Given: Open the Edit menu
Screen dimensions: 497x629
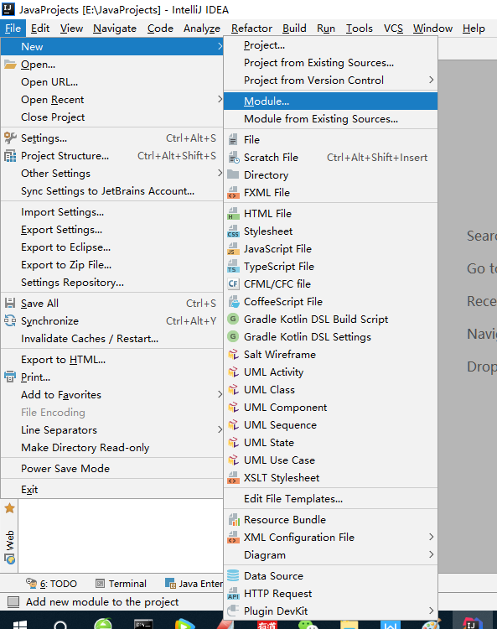Looking at the screenshot, I should [40, 29].
